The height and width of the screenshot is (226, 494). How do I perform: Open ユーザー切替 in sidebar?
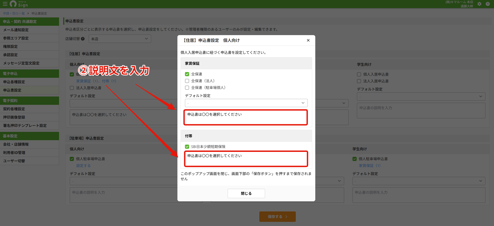(29, 161)
